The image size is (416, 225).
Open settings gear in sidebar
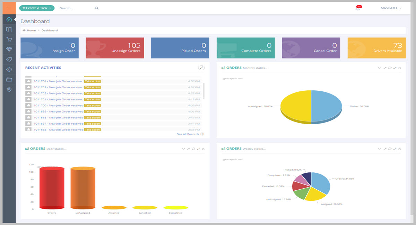click(x=9, y=70)
